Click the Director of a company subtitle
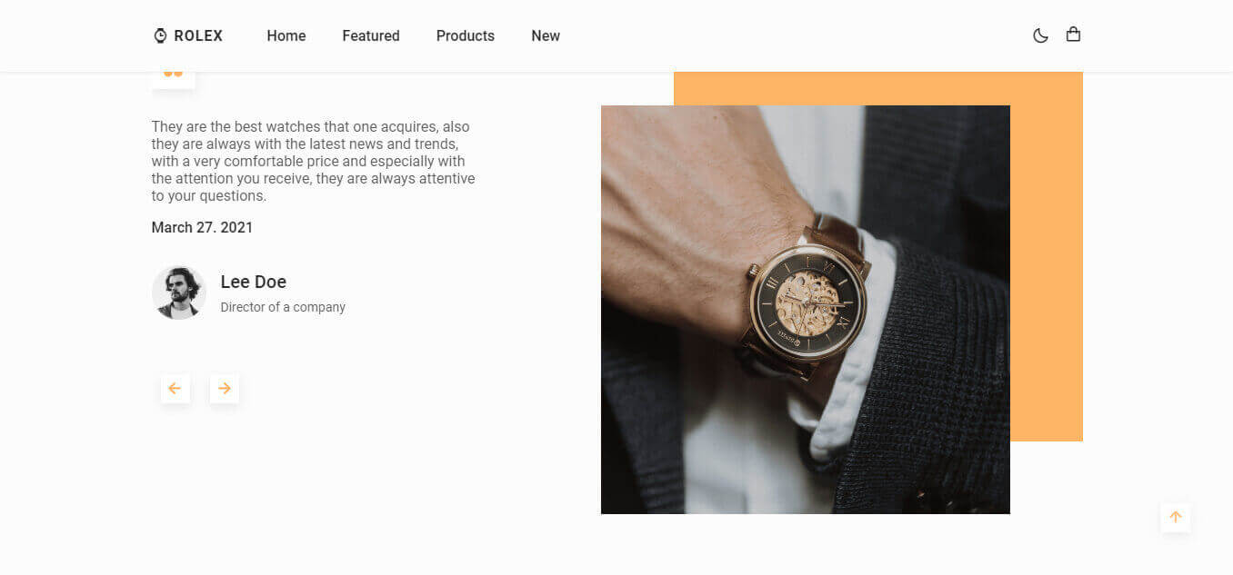This screenshot has height=575, width=1233. (283, 307)
